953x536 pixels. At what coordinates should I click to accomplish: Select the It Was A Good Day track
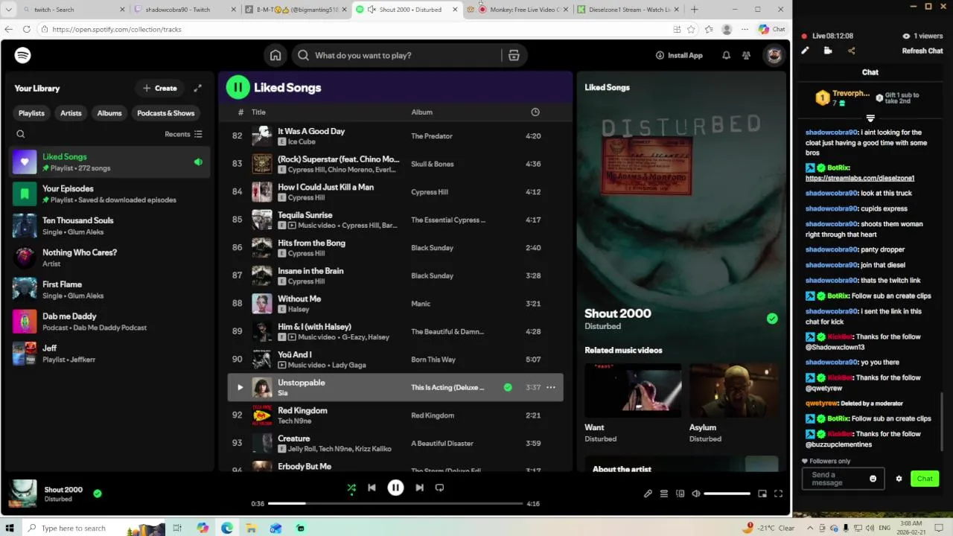tap(395, 136)
